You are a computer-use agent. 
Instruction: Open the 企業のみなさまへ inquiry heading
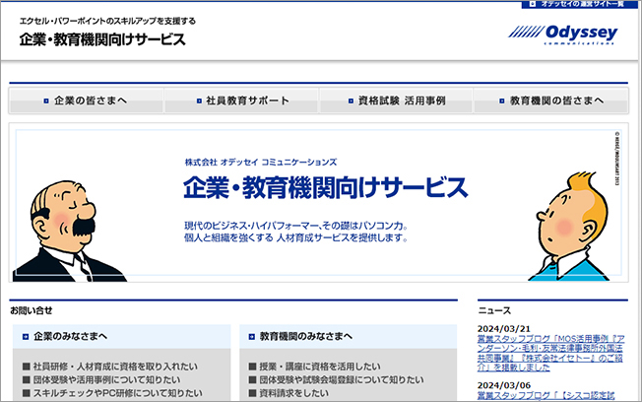click(70, 336)
